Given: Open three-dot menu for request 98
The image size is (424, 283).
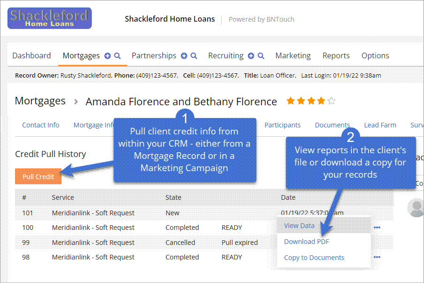Looking at the screenshot, I should click(x=377, y=257).
